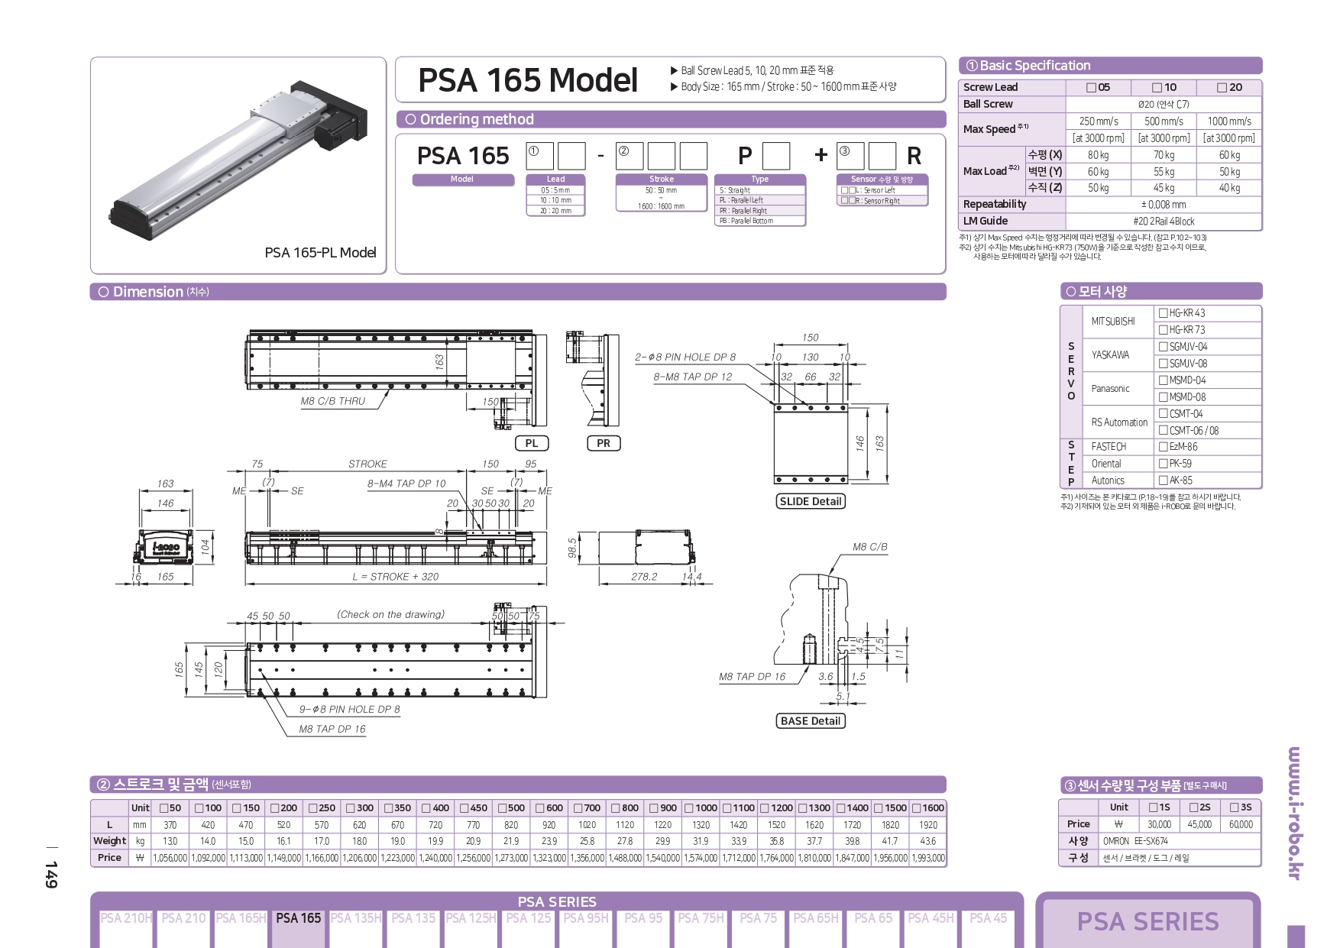Click the first Lead code input box
The height and width of the screenshot is (948, 1340).
click(x=539, y=156)
